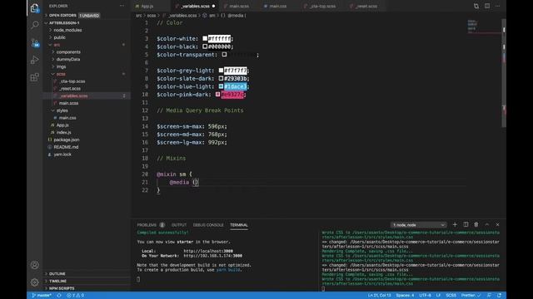Open notifications bell in status bar
This screenshot has height=299, width=533.
tap(499, 296)
